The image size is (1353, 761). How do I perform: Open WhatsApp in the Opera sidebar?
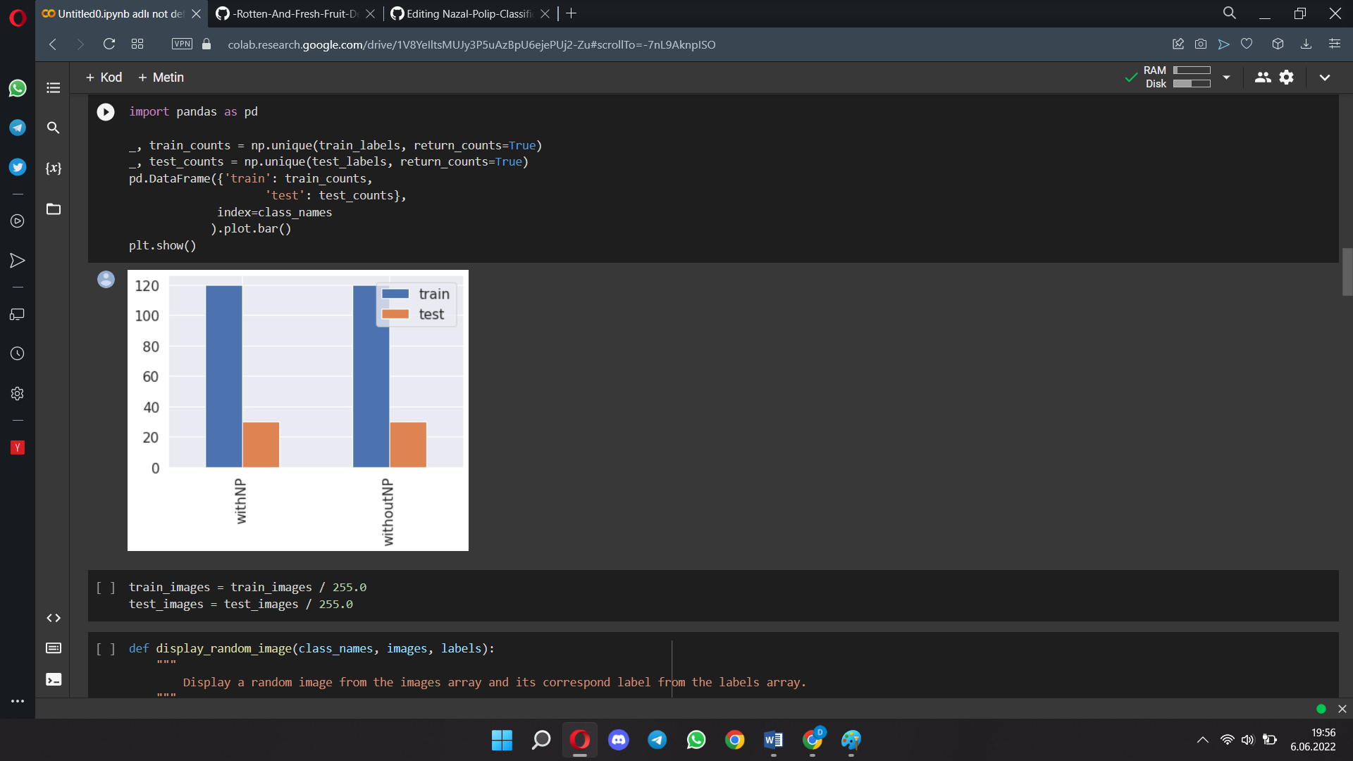click(18, 88)
